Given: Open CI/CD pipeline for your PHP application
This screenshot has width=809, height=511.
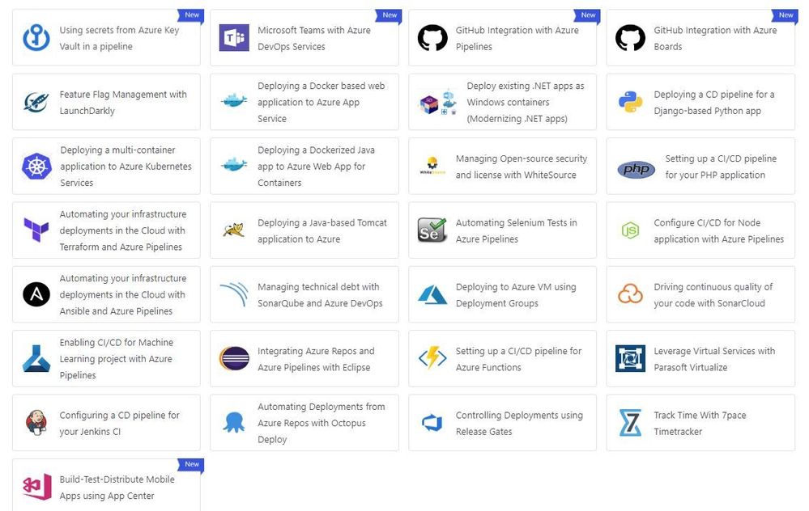Looking at the screenshot, I should pos(700,166).
